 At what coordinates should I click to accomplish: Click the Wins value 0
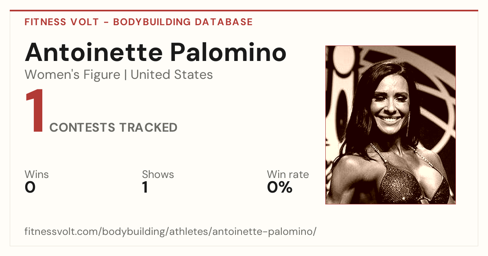tap(30, 187)
